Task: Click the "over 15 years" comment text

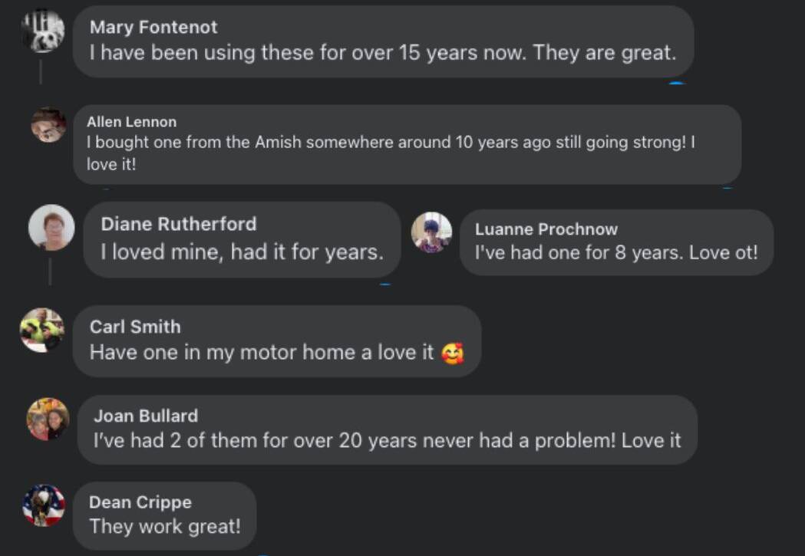Action: [x=382, y=53]
